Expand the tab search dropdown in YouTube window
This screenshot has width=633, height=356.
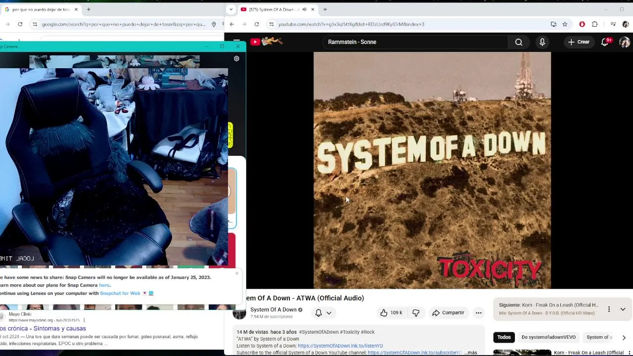(231, 9)
